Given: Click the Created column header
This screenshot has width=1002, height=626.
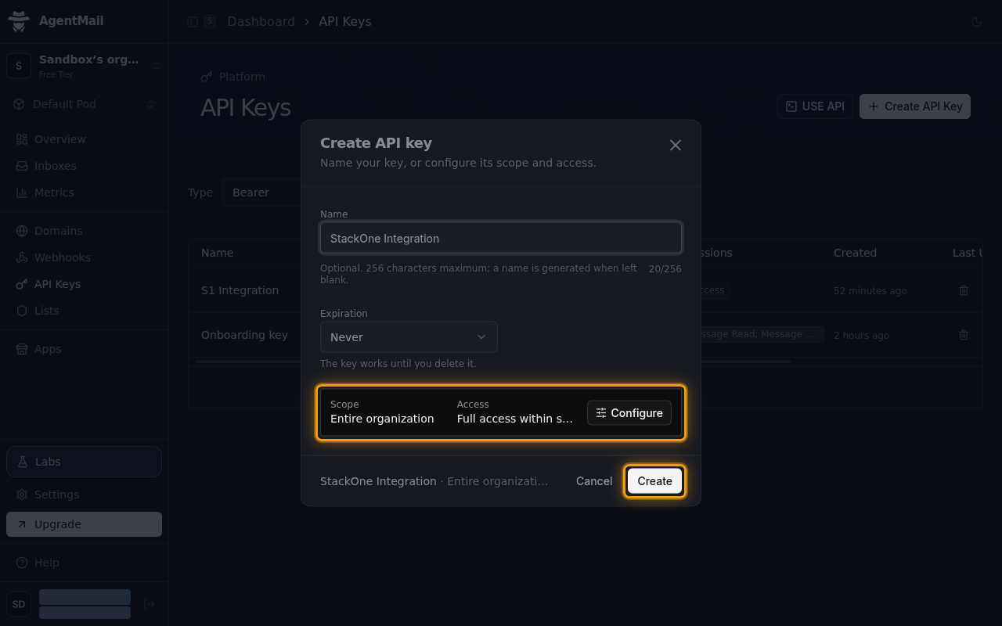Looking at the screenshot, I should point(855,253).
